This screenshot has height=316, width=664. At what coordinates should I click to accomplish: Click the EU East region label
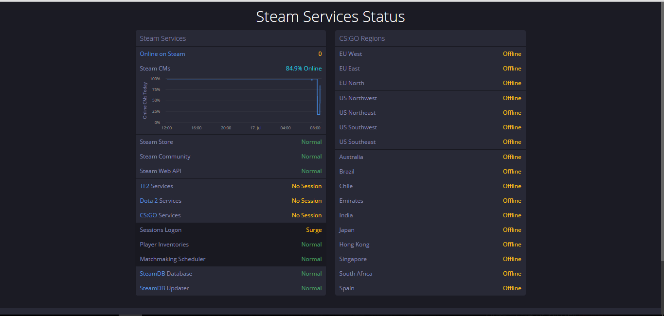(350, 69)
